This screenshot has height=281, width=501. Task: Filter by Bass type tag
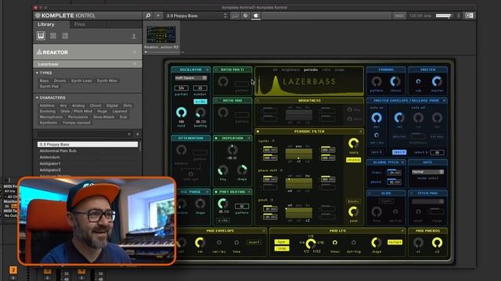click(44, 81)
